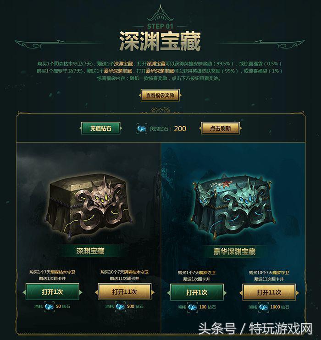Click the 深渊宝藏 label banner under chest
This screenshot has width=321, height=340.
pyautogui.click(x=90, y=251)
